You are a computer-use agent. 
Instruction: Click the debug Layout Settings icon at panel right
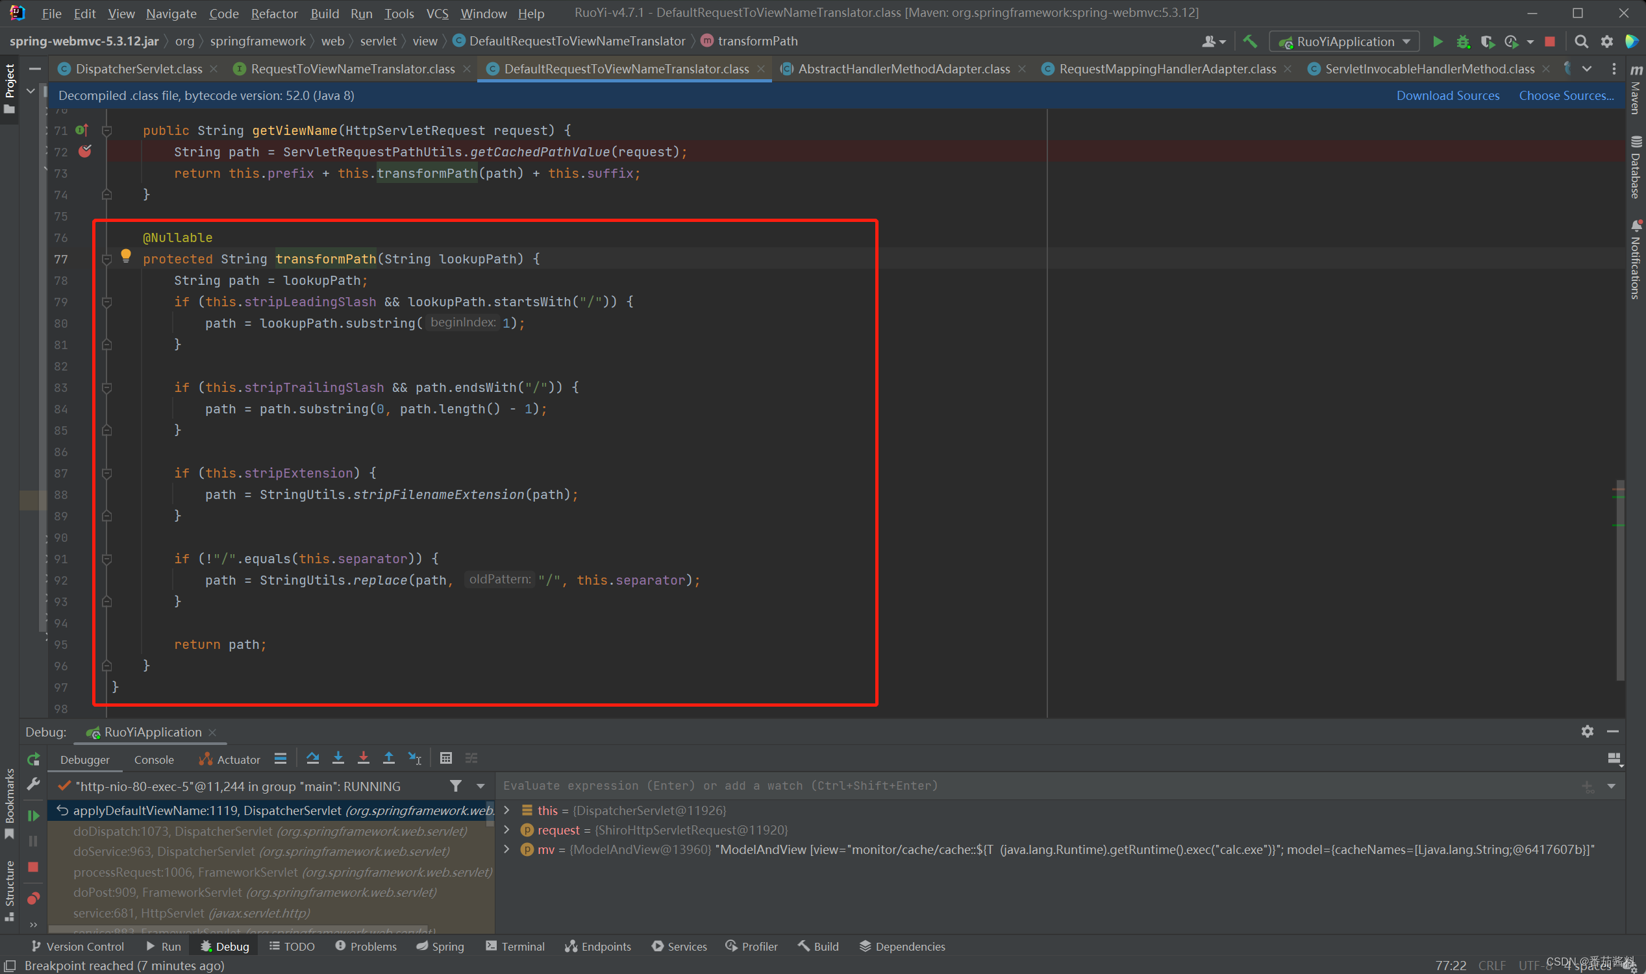click(x=1614, y=759)
